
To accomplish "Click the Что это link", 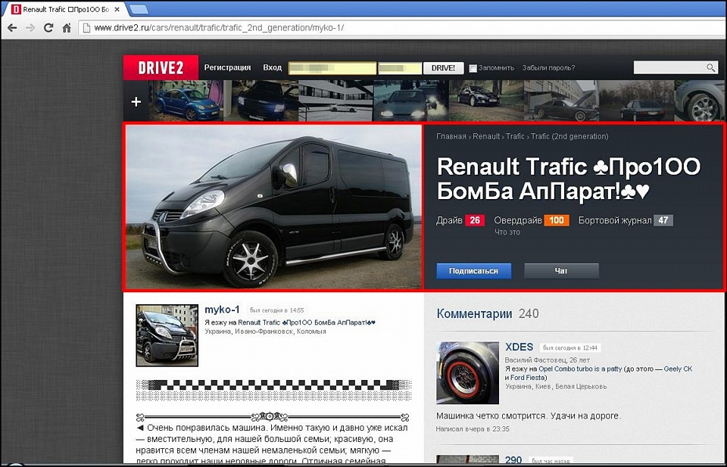I will [507, 232].
